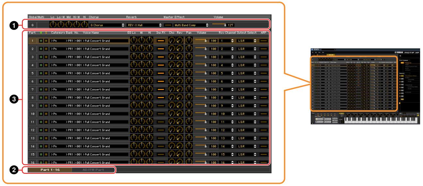Open Pn category of Part 2
Screen dimensions: 423x186
pos(54,49)
